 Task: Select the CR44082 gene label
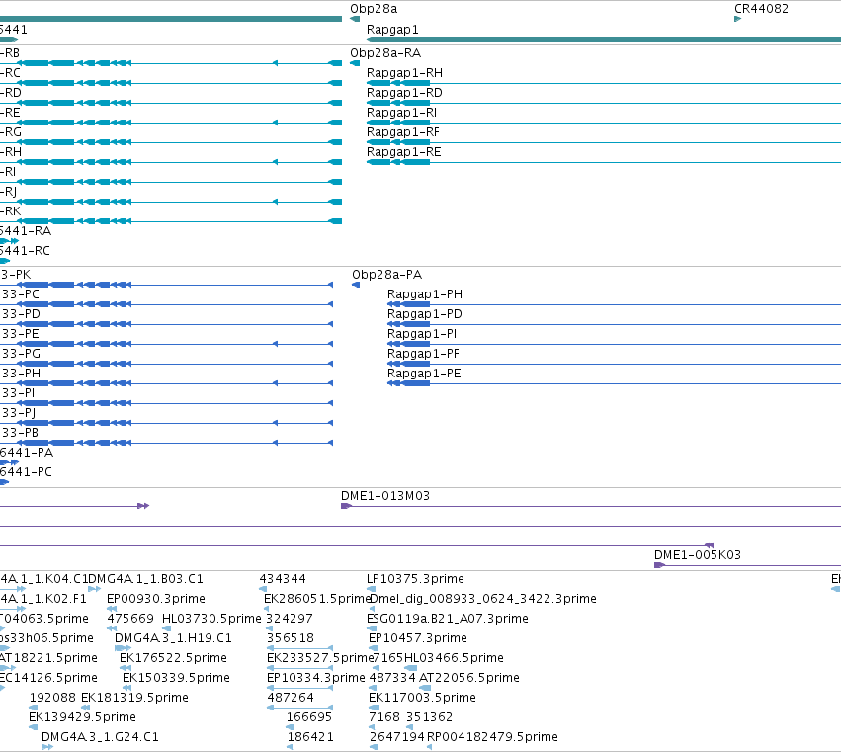point(761,9)
